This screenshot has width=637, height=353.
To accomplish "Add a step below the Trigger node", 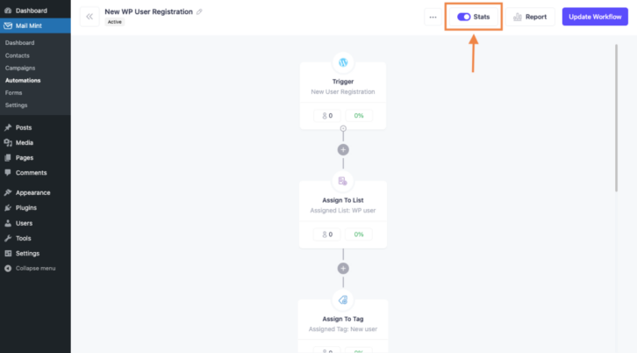I will click(x=343, y=149).
